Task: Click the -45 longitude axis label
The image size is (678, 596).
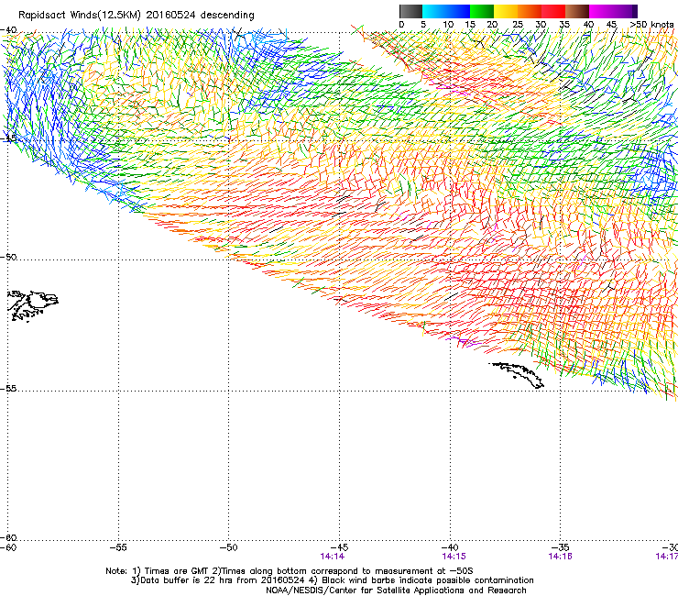Action: pos(339,547)
